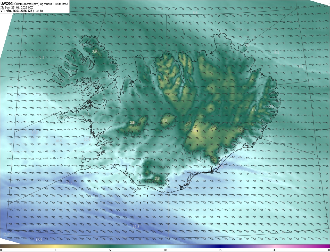Click the 3.8 value label on the south coast
Image resolution: width=330 pixels, height=252 pixels.
(x=157, y=178)
